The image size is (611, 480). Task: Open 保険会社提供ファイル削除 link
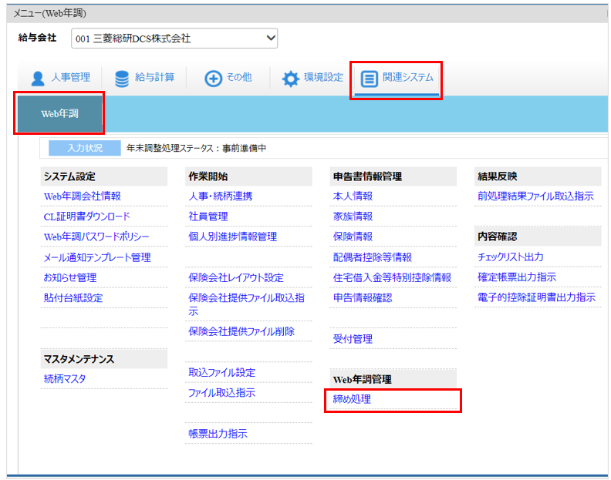pyautogui.click(x=241, y=331)
